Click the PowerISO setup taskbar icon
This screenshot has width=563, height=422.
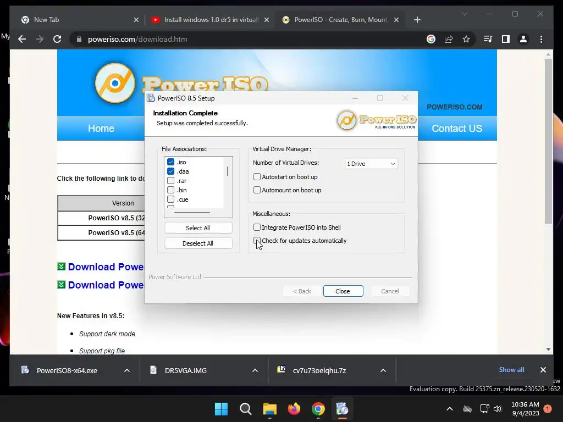[342, 409]
